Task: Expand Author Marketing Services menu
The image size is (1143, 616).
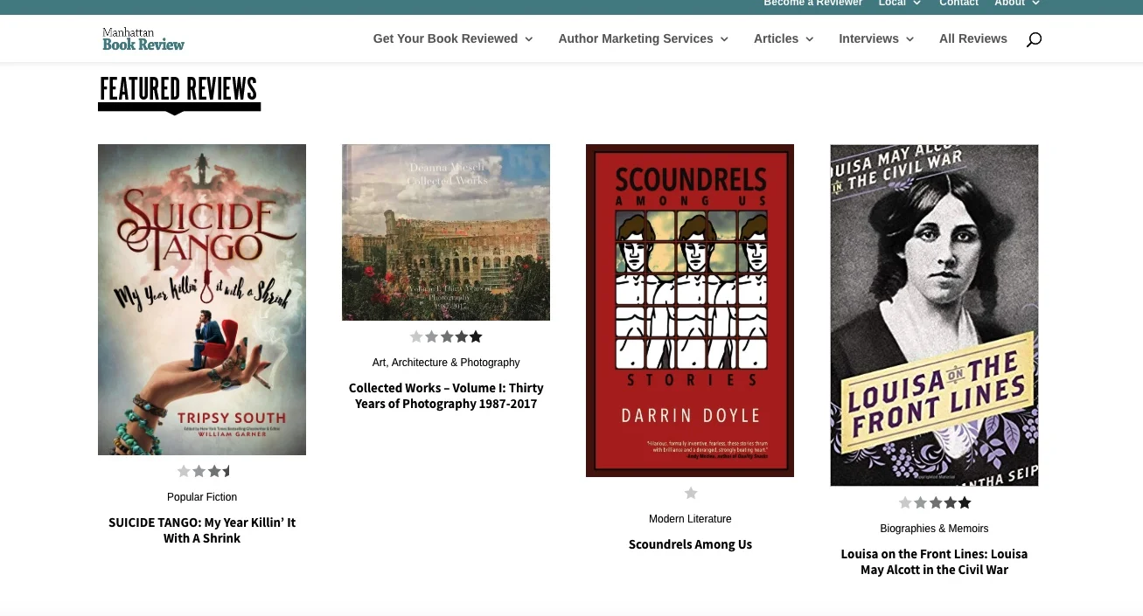Action: tap(644, 38)
